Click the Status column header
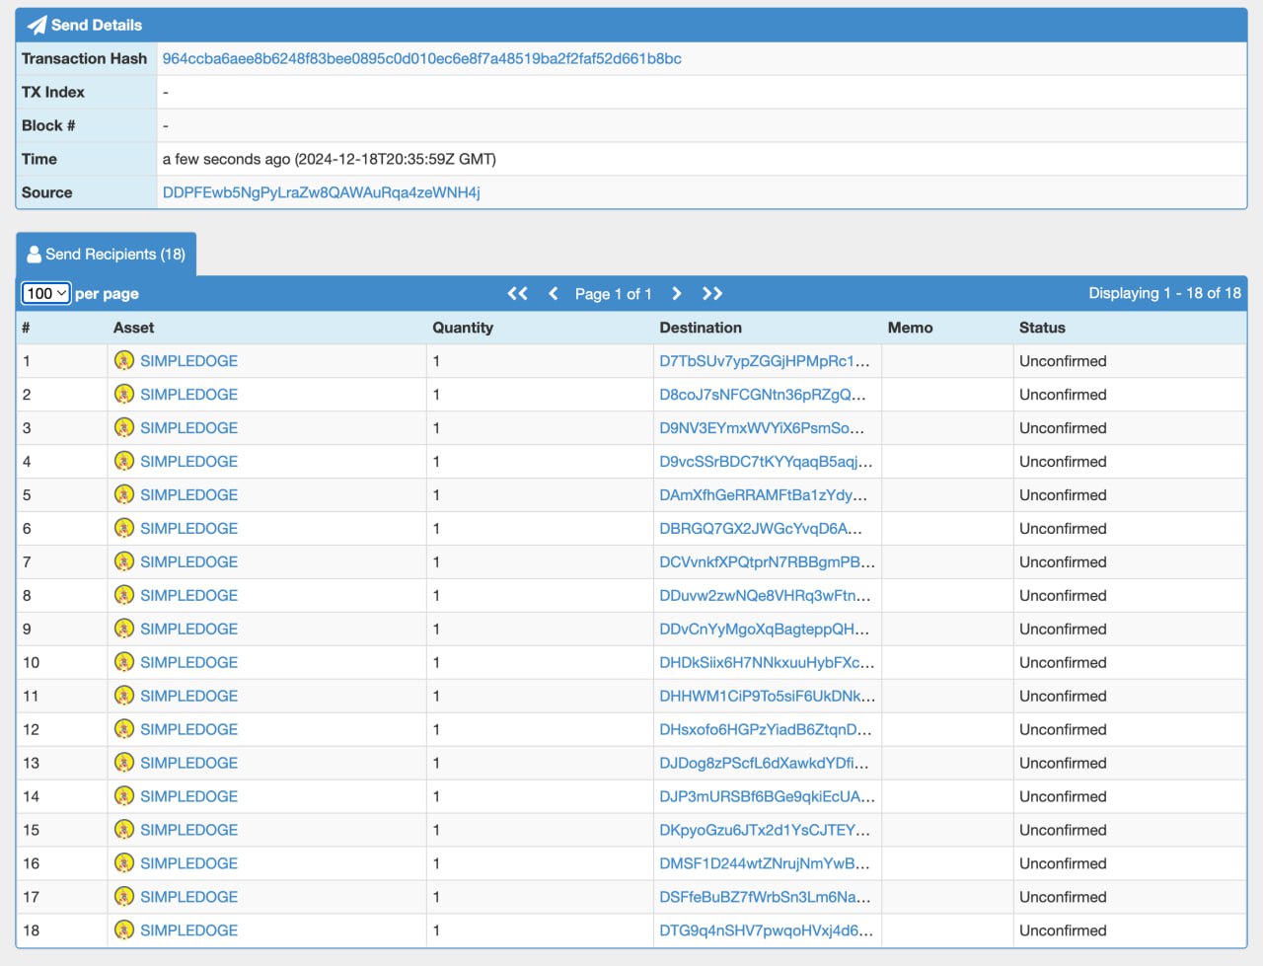 click(x=1042, y=328)
